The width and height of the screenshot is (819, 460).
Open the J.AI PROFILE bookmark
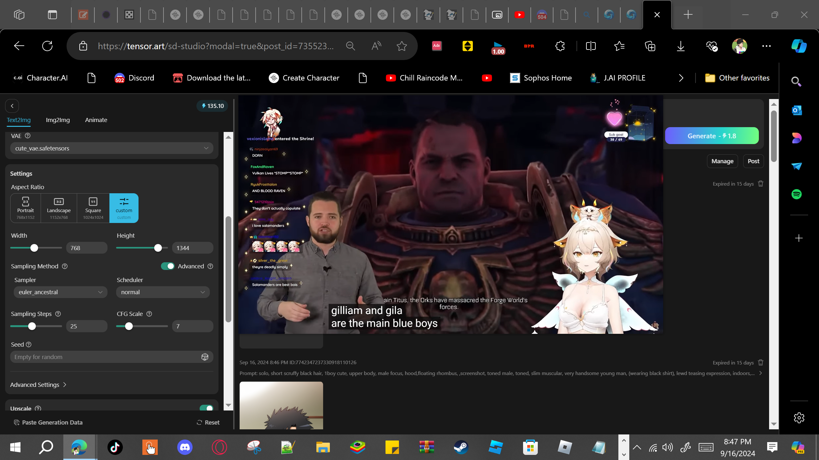618,78
